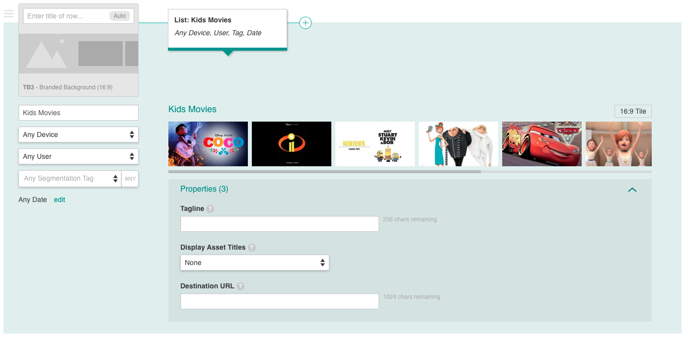This screenshot has height=337, width=686.
Task: Open the Any Segmentation Tag dropdown
Action: (x=70, y=179)
